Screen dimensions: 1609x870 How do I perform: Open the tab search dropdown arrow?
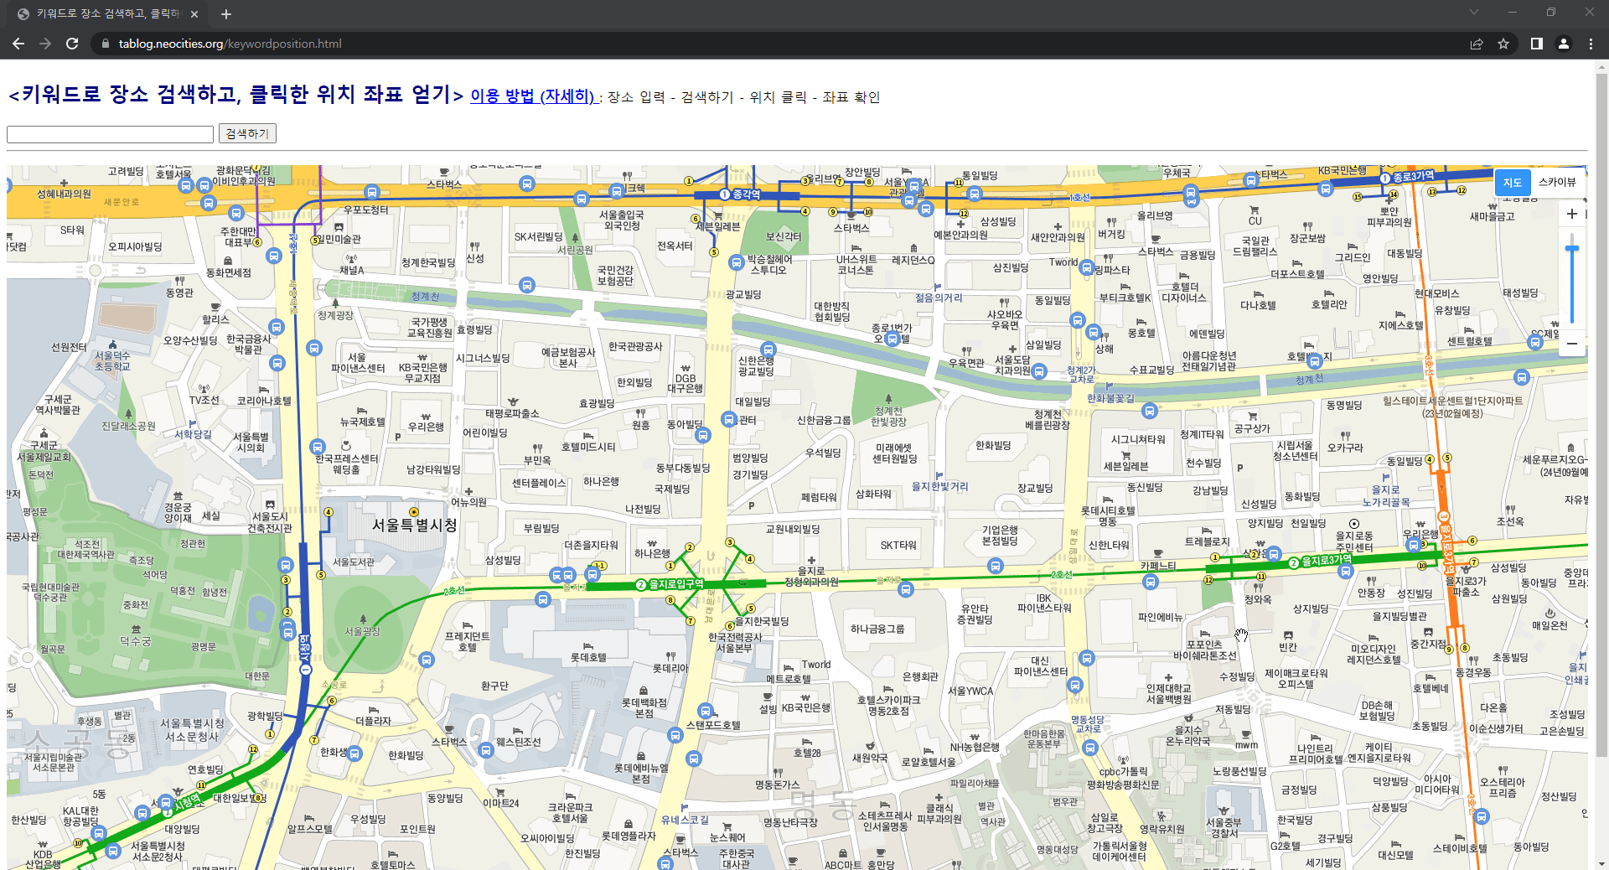click(x=1474, y=12)
